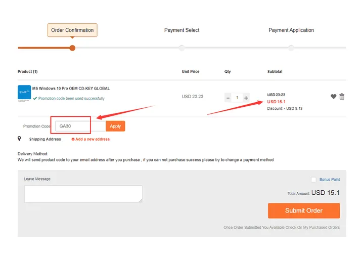This screenshot has height=255, width=364.
Task: Select the Order Confirmation step
Action: coord(72,30)
